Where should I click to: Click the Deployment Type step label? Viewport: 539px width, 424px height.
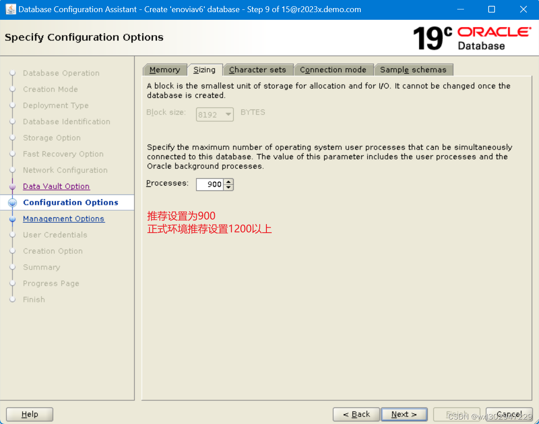point(56,106)
